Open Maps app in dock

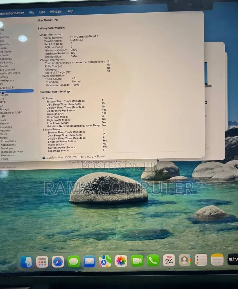click(x=105, y=261)
